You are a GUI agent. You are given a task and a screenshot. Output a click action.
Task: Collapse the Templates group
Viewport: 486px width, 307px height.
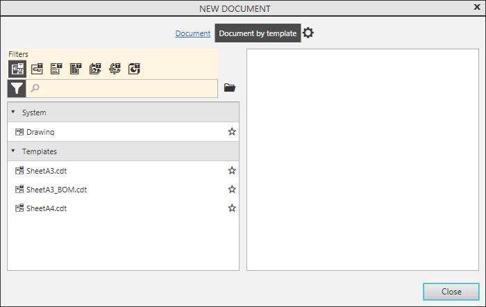(13, 151)
